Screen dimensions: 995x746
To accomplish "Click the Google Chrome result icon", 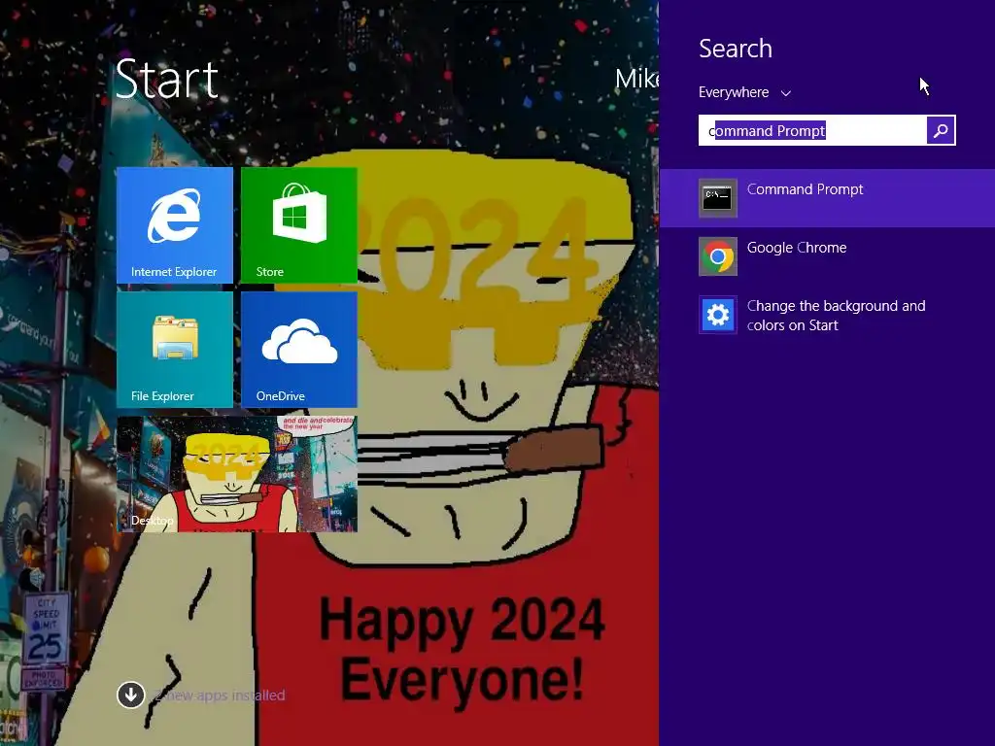I will pos(718,256).
